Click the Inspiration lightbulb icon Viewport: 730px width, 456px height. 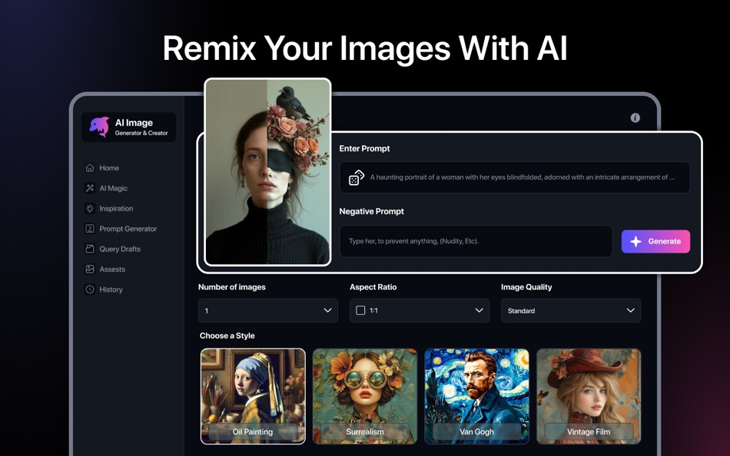click(90, 209)
